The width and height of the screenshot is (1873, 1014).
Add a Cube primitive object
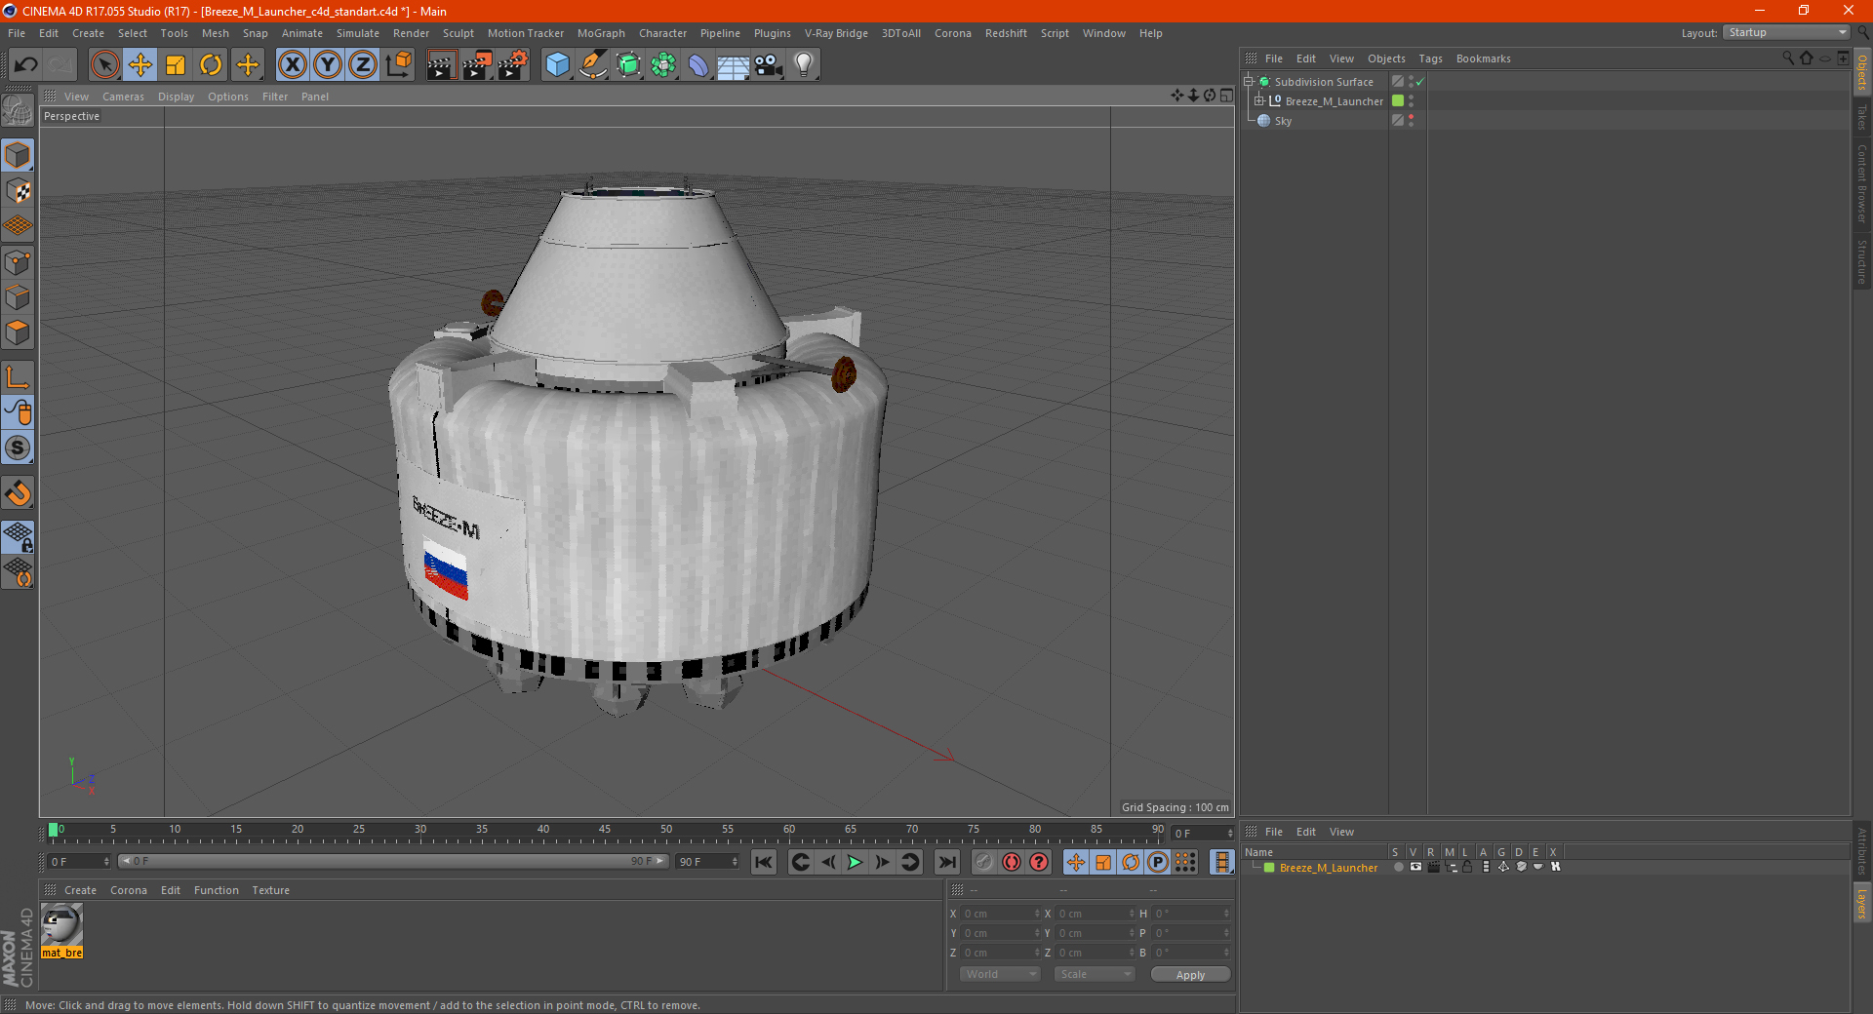pyautogui.click(x=557, y=65)
